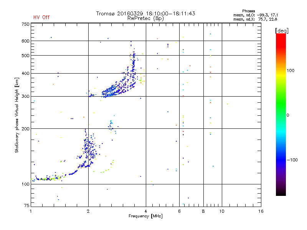The width and height of the screenshot is (307, 230).
Task: Click the plot title 'Tromsø 20160329 18:10:00-18:11:43'
Action: [145, 13]
